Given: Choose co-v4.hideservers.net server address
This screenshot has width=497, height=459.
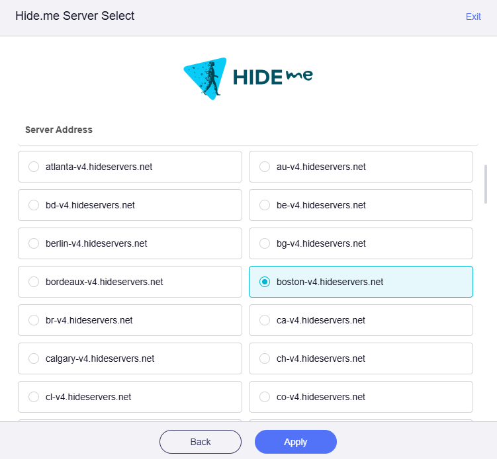Looking at the screenshot, I should 265,397.
